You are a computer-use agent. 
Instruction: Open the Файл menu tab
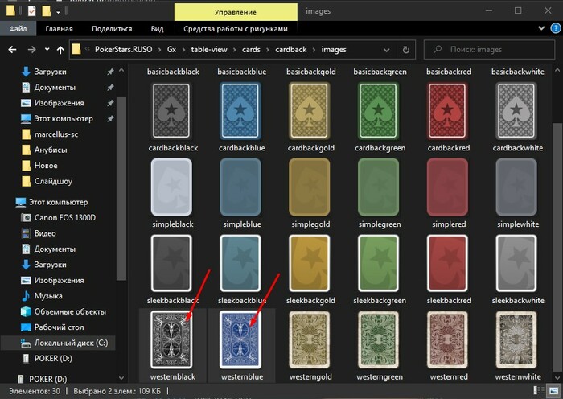18,29
